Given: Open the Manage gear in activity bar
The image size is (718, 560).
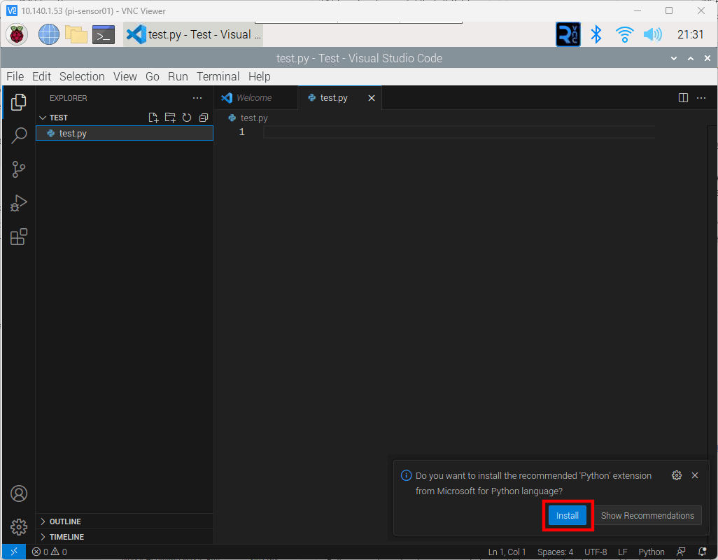Looking at the screenshot, I should coord(19,527).
